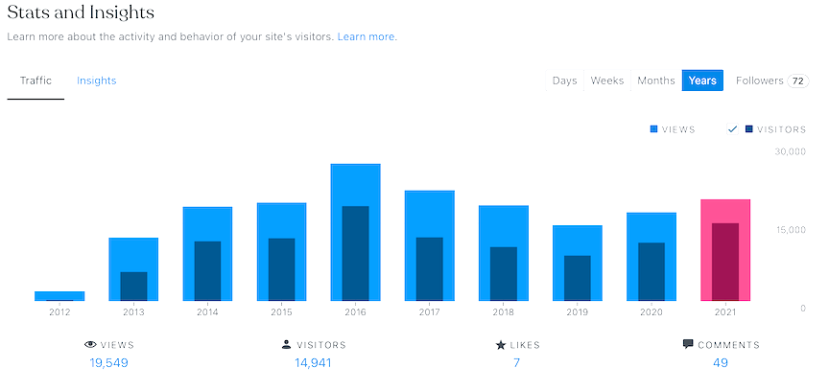Switch chart period to Weeks

tap(606, 80)
